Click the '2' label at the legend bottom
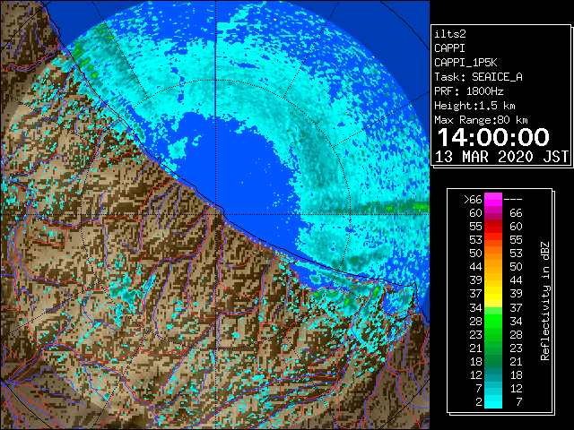This screenshot has height=430, width=574. click(478, 402)
